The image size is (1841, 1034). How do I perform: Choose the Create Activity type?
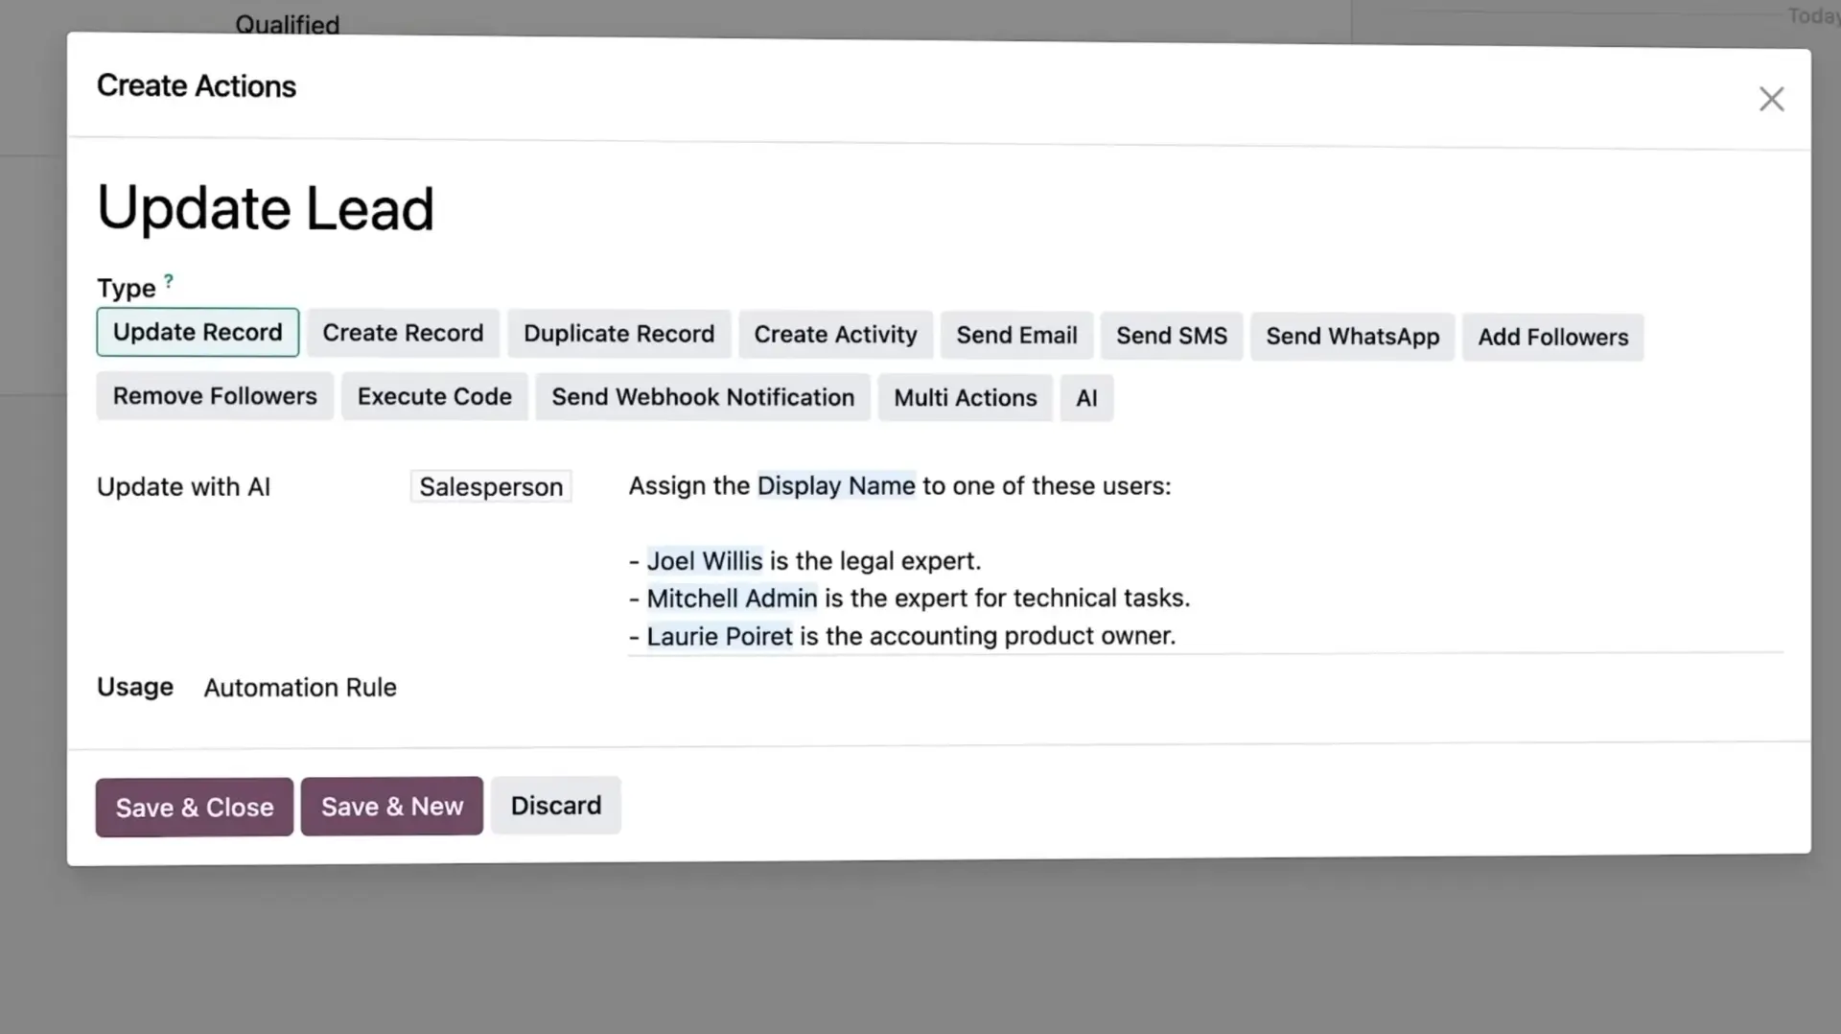click(x=835, y=335)
